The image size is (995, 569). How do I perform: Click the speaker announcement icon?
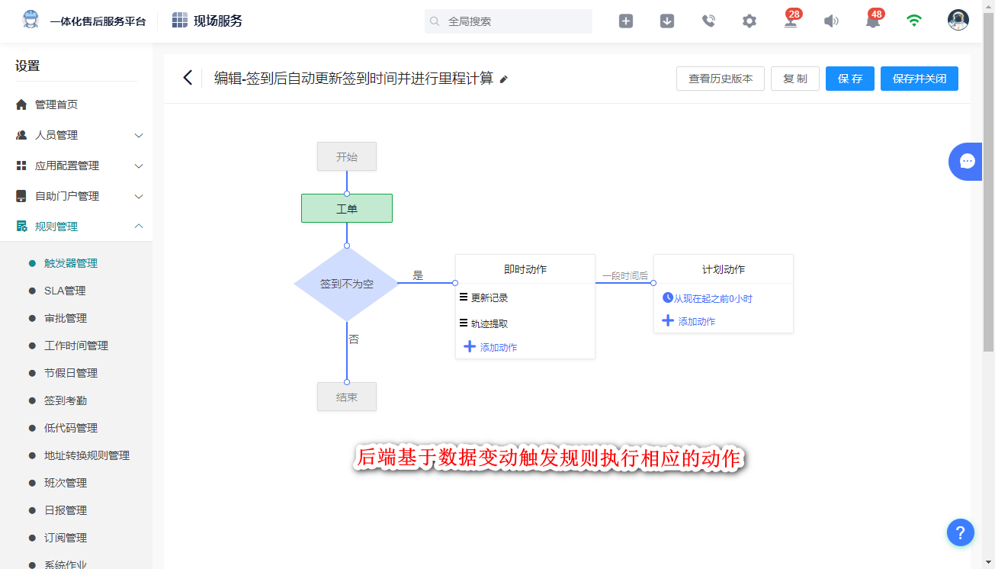click(x=831, y=21)
